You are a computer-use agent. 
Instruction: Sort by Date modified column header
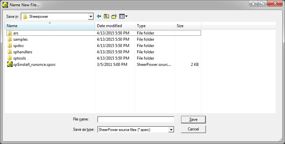coord(115,26)
